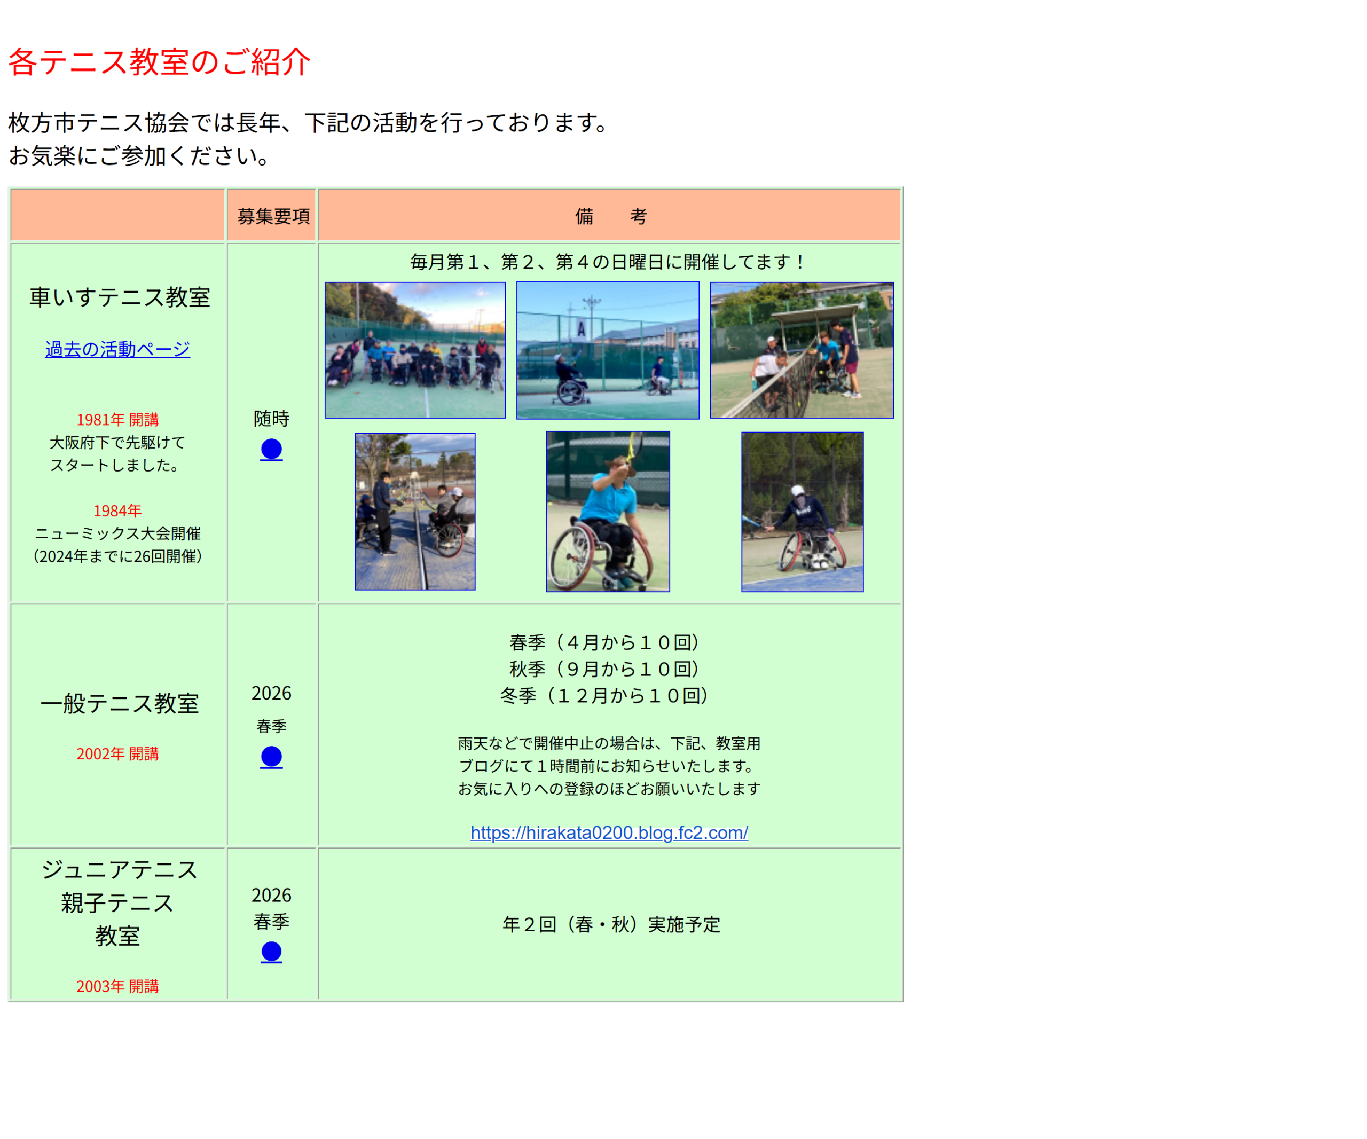Click ニューミックス大会開催 text
The height and width of the screenshot is (1139, 1367).
(118, 533)
